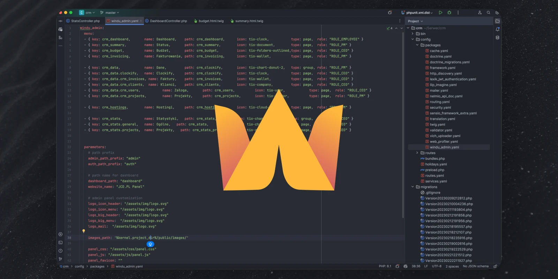Open IDE settings gear icon

pos(497,13)
